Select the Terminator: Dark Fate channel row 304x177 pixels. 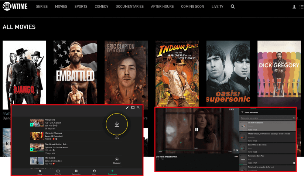267,159
